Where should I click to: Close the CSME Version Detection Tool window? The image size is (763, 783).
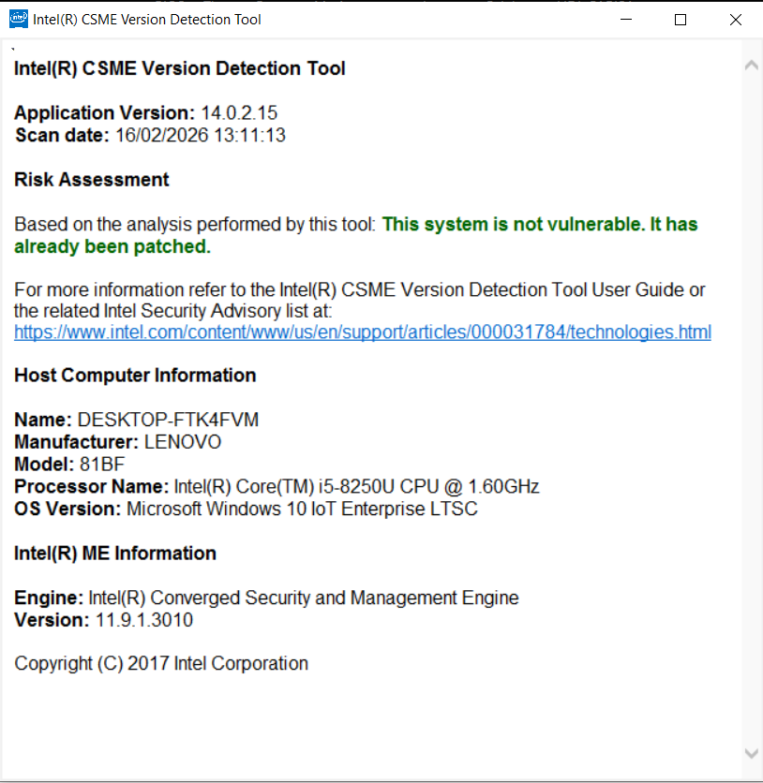click(736, 20)
